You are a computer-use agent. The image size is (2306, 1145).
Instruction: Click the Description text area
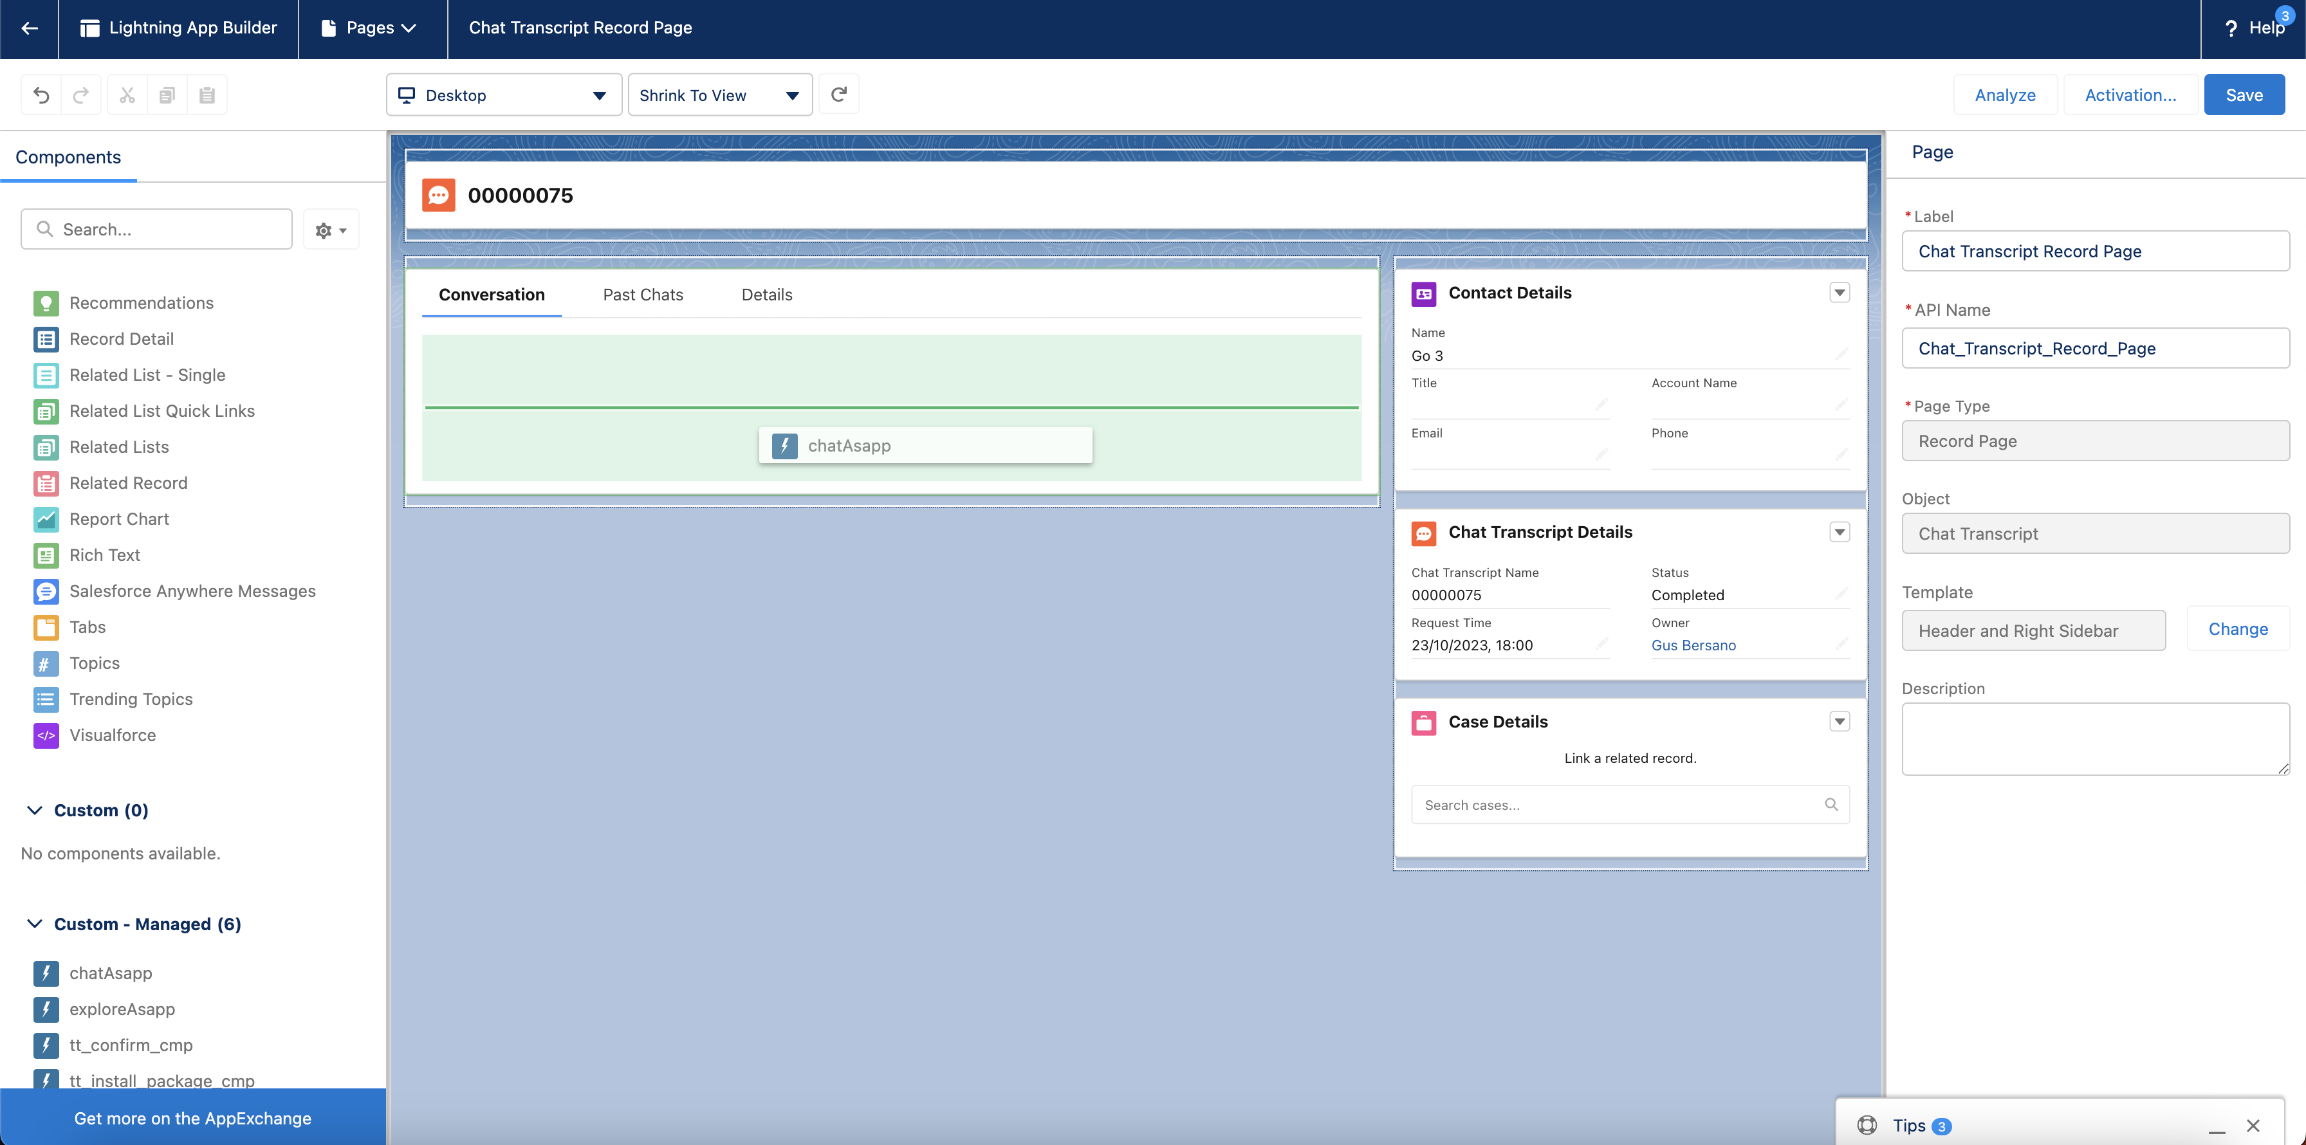(x=2095, y=738)
